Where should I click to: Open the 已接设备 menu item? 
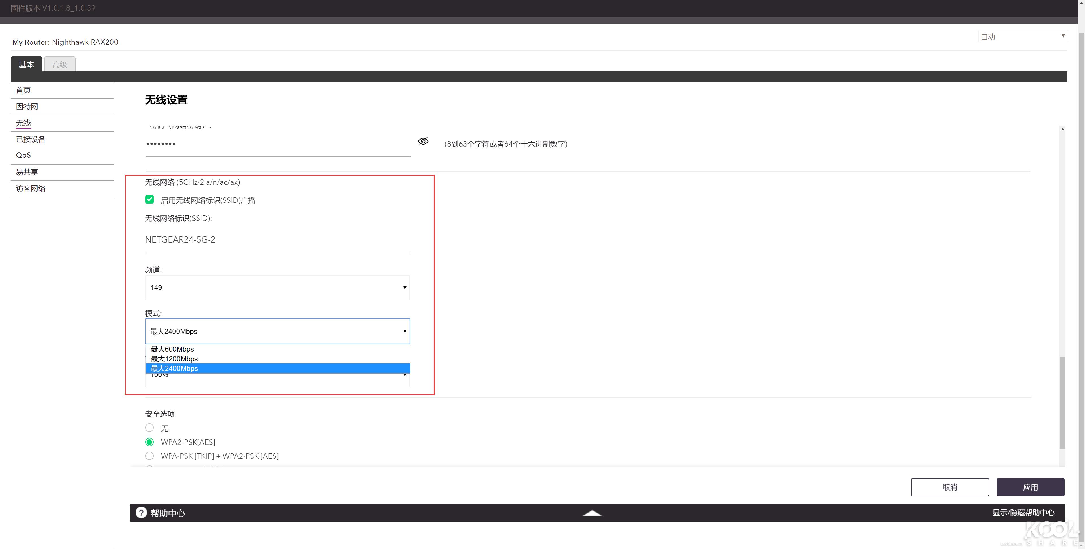[31, 139]
